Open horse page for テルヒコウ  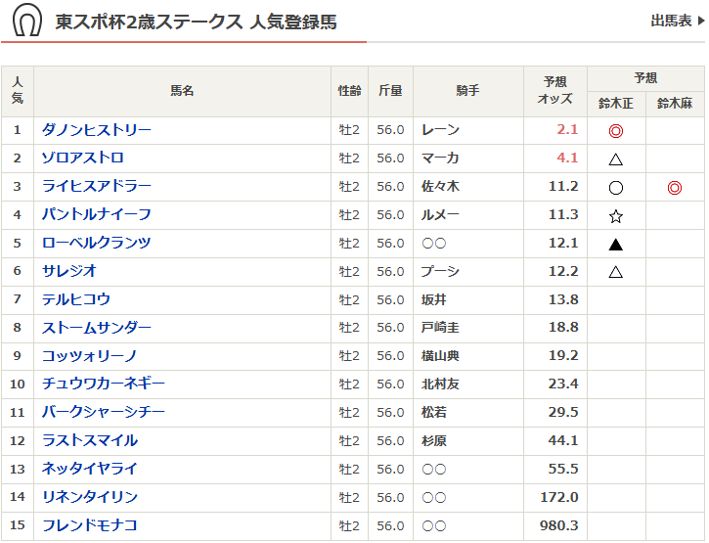(75, 299)
